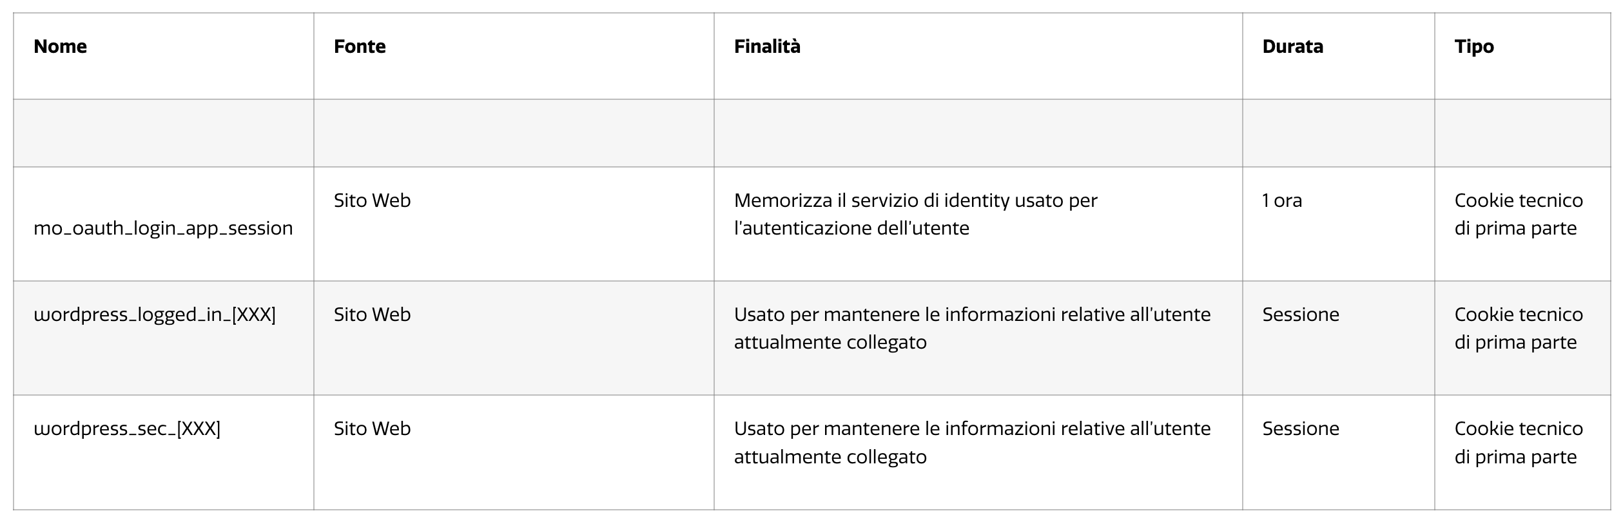Click Sito Web in wordpress_logged_in row
The height and width of the screenshot is (522, 1623).
point(372,314)
